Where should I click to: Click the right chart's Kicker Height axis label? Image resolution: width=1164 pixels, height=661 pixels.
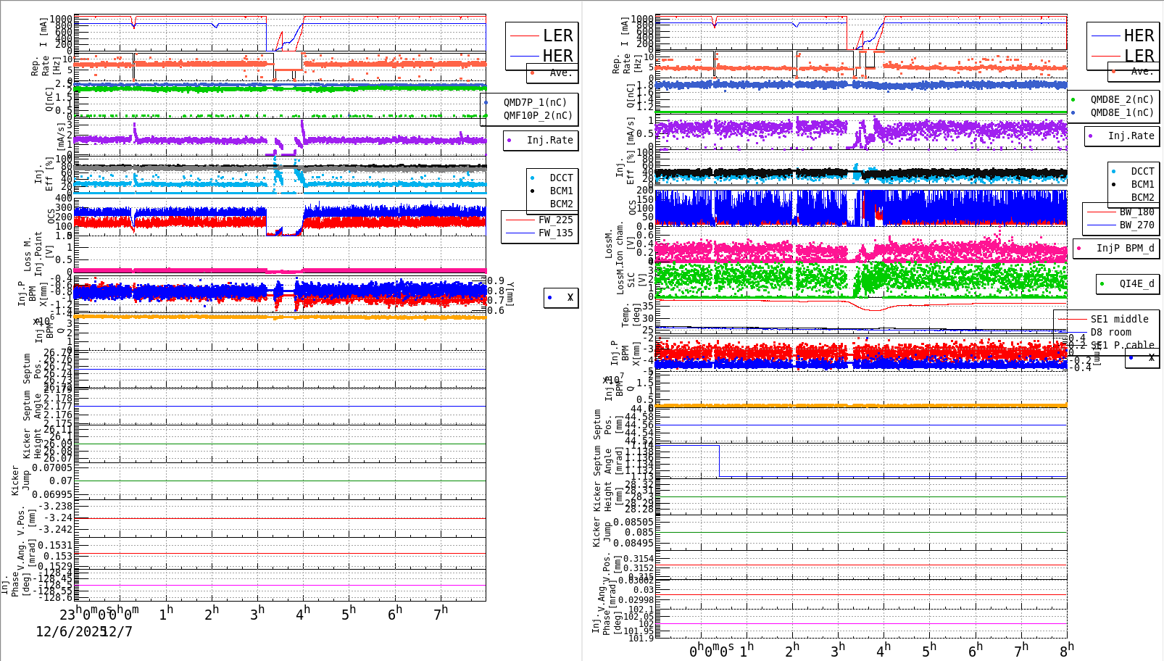click(x=608, y=495)
